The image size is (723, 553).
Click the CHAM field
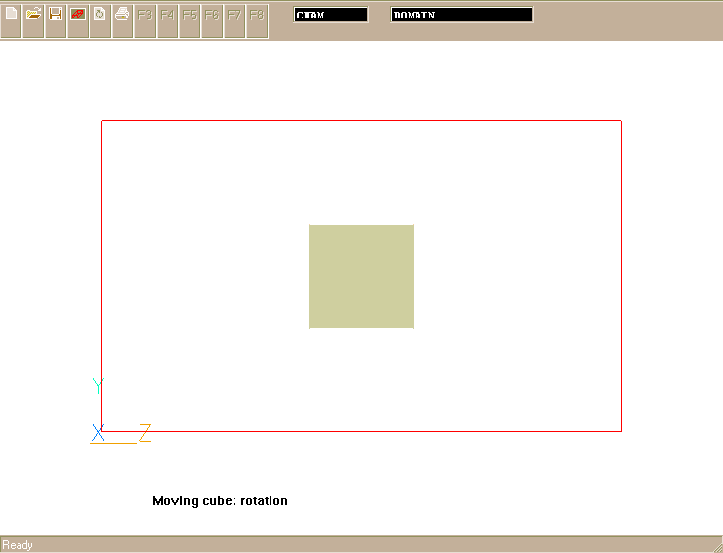331,15
